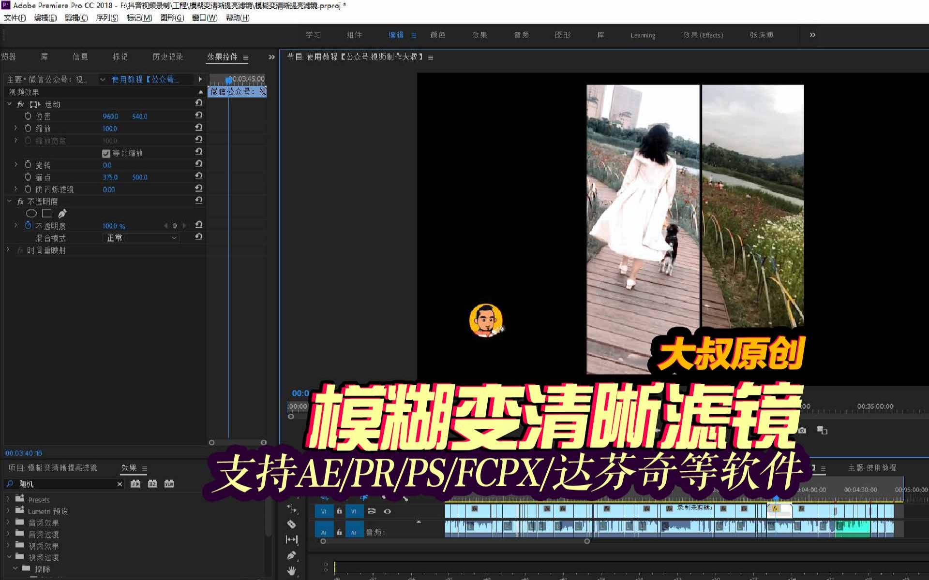Image resolution: width=929 pixels, height=580 pixels.
Task: Open the 混合模式 dropdown set to 正常
Action: click(x=140, y=238)
